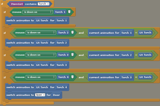This screenshot has height=106, width=160.
Task: Click 'and' operator in the Torch 3 condition
Action: 81,55
